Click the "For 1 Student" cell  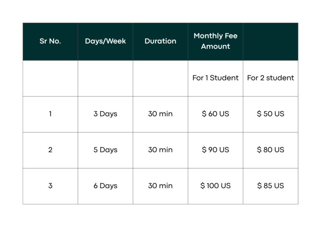[215, 78]
